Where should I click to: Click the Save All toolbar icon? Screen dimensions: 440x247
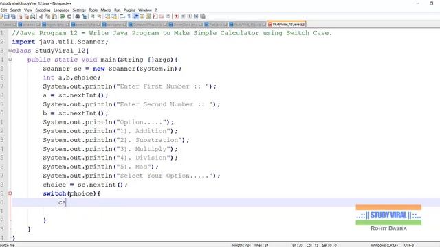pyautogui.click(x=13, y=16)
